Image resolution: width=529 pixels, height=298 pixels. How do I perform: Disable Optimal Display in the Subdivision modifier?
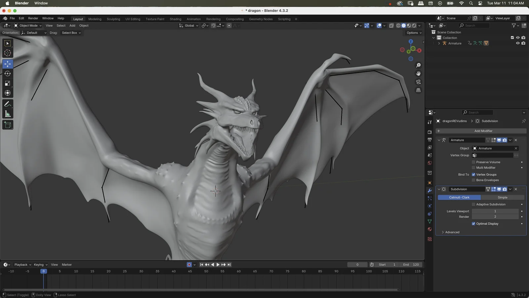[473, 224]
